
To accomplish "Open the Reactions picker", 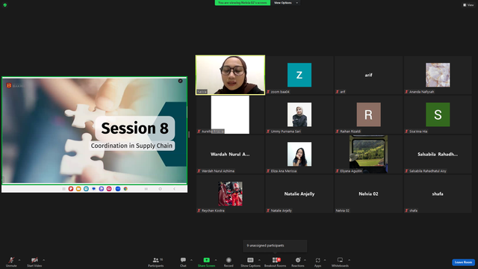I will point(298,260).
